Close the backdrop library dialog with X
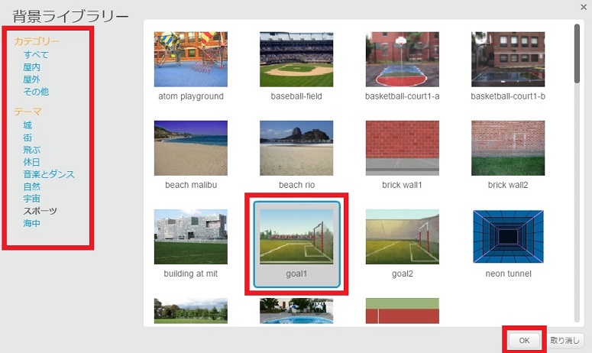This screenshot has height=353, width=592. tap(584, 7)
